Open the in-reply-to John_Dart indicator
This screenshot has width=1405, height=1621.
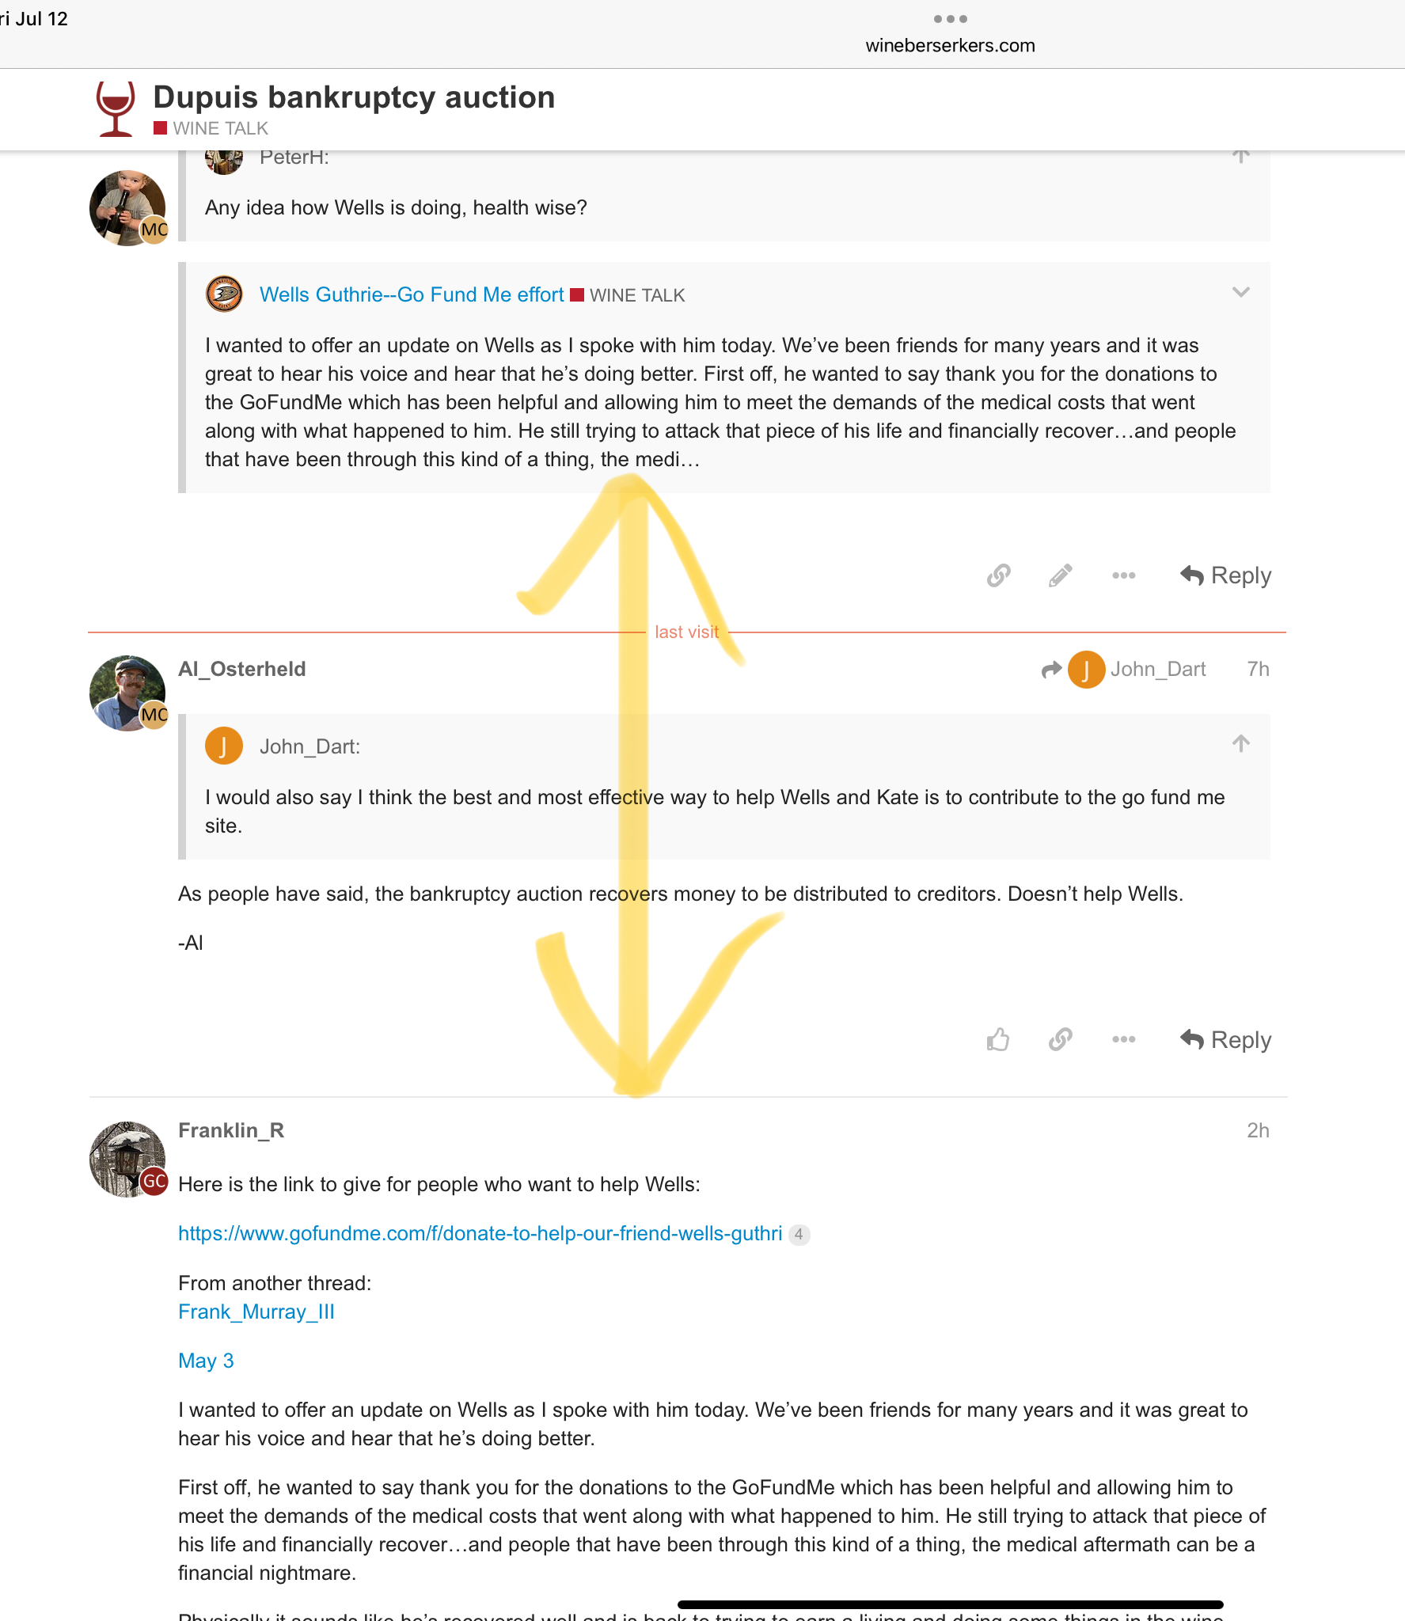(x=1125, y=670)
